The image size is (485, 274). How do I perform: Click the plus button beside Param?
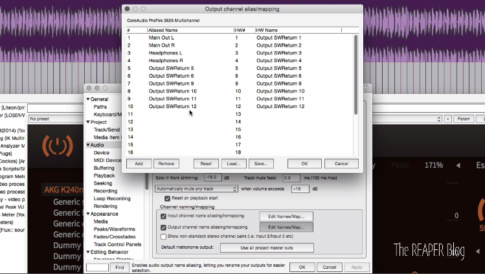pos(447,119)
